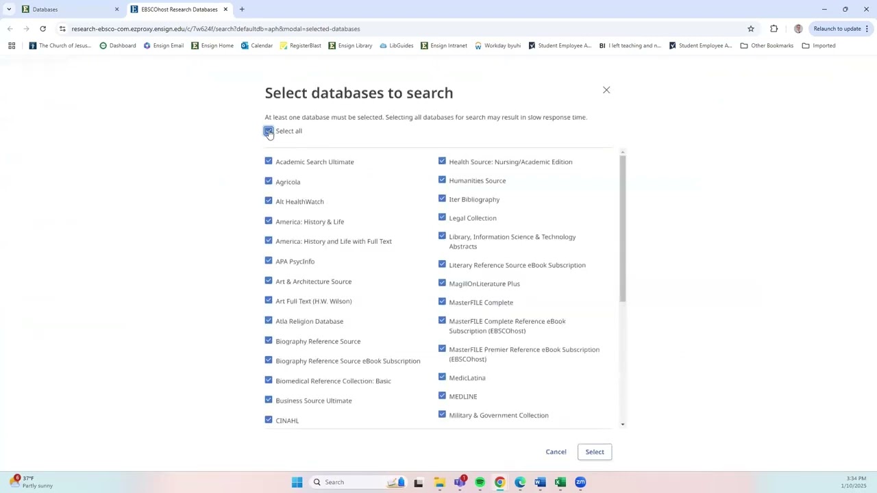
Task: Toggle the Select all checkbox
Action: [269, 131]
